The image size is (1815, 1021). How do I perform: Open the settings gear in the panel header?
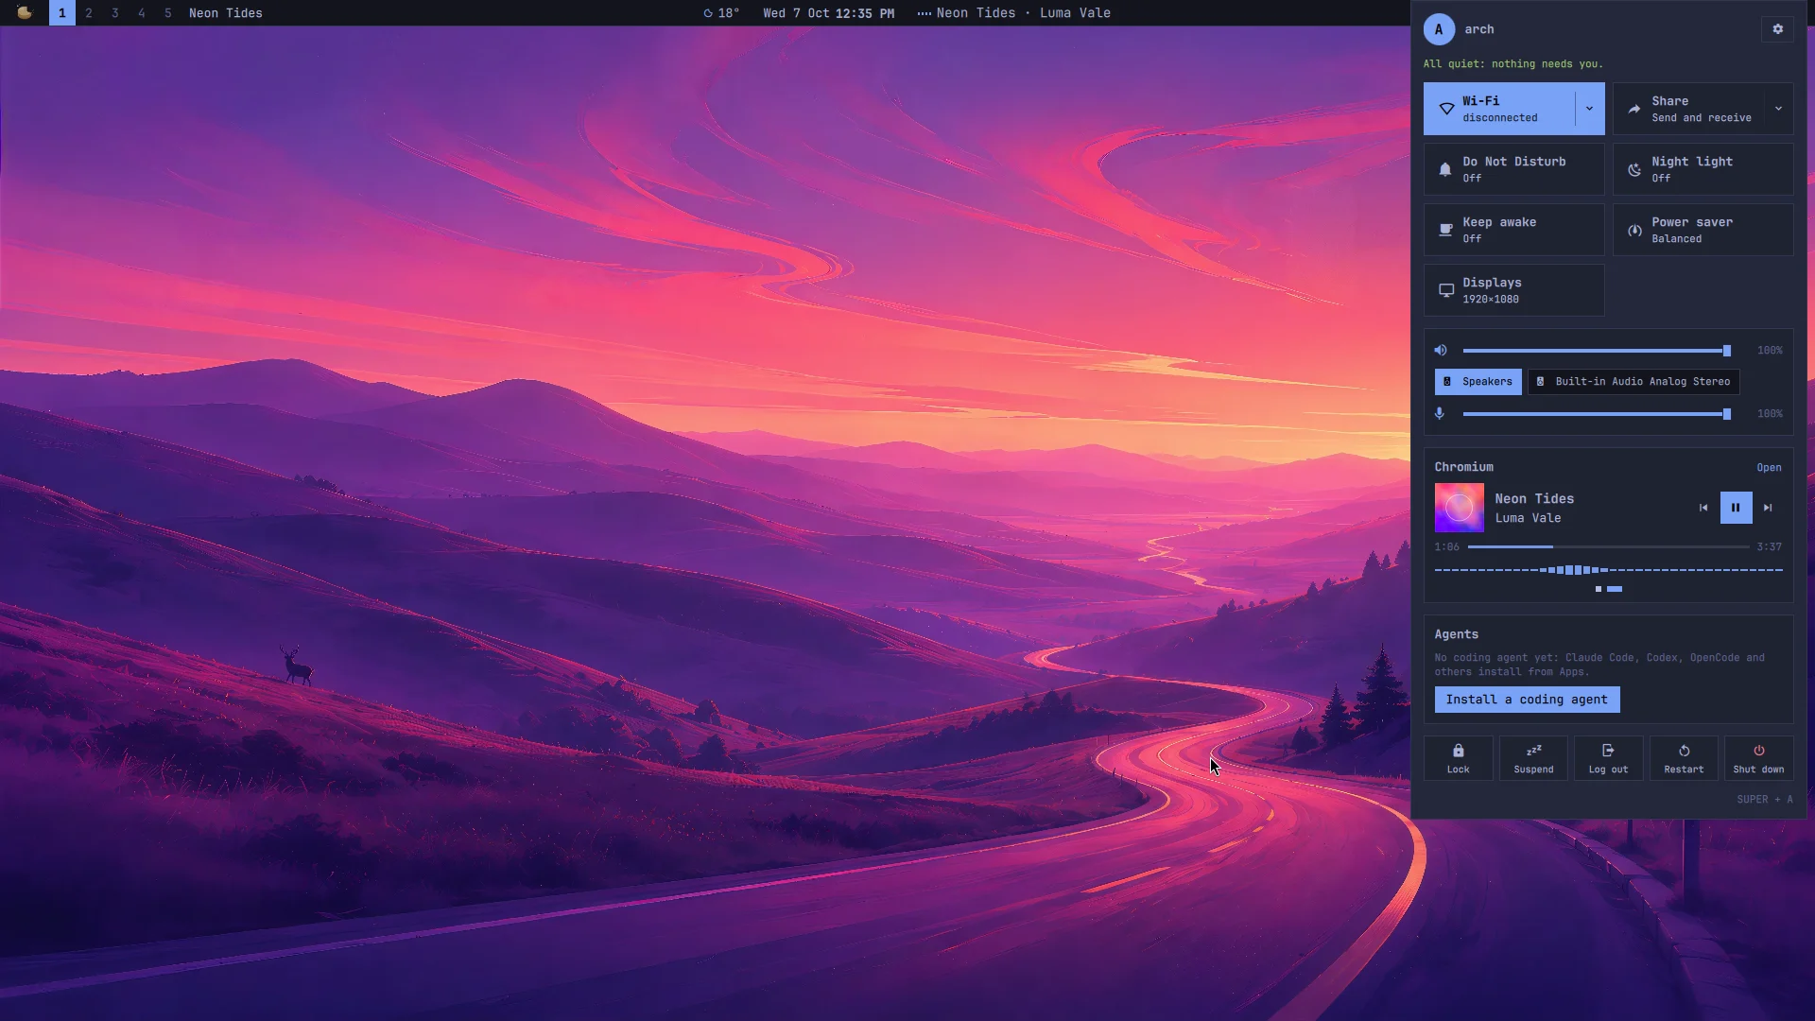click(1777, 29)
